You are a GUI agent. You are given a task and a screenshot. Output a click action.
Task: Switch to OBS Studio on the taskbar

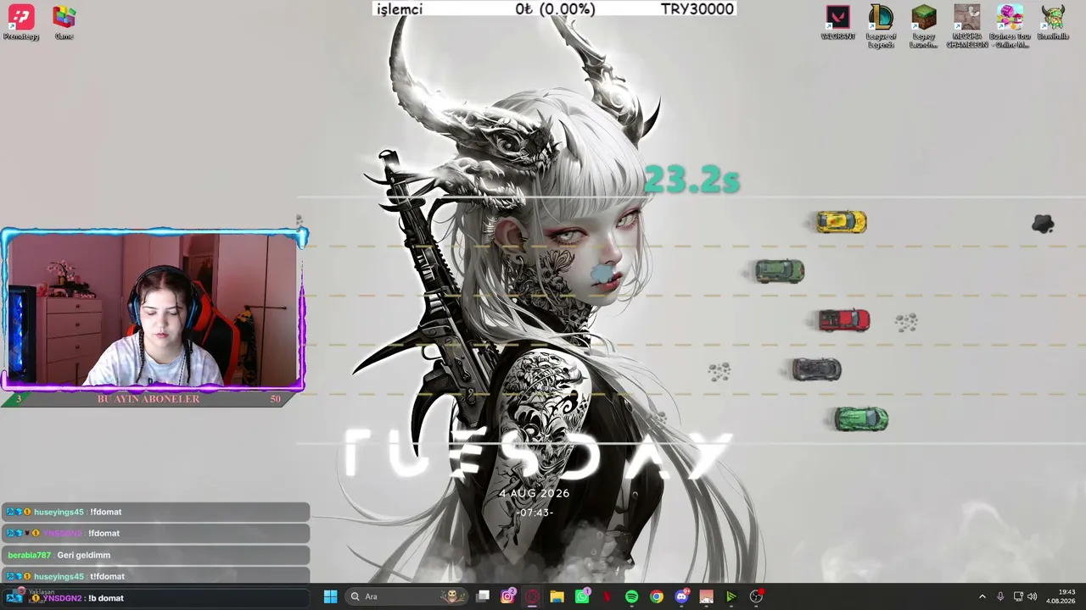click(756, 596)
